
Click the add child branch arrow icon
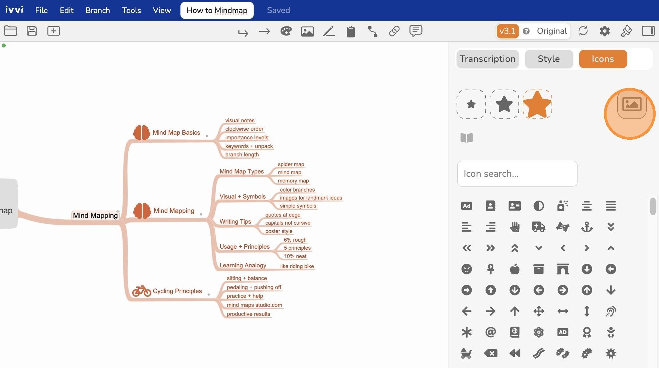(x=243, y=32)
